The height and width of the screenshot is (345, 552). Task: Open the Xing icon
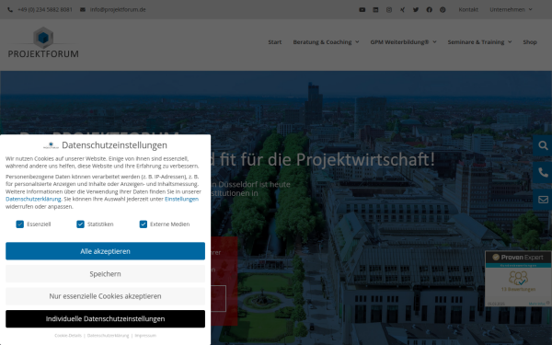402,10
